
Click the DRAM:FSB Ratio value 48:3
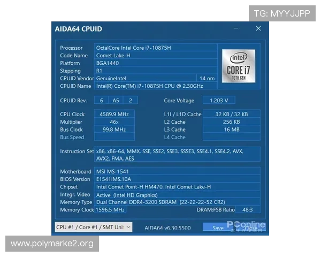pos(248,210)
